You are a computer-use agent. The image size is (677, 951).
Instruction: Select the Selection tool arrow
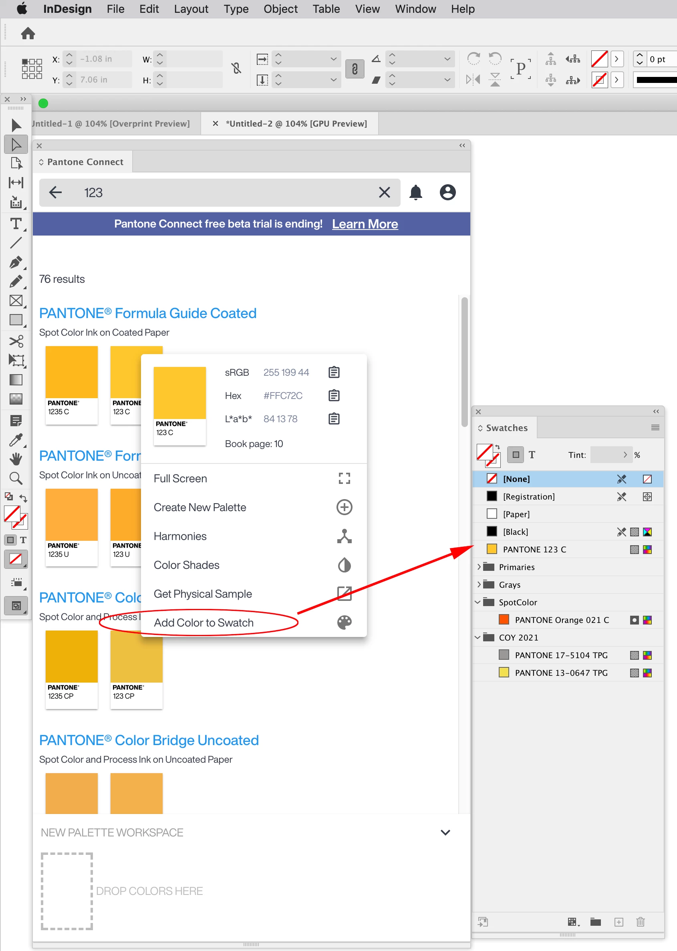[x=16, y=125]
